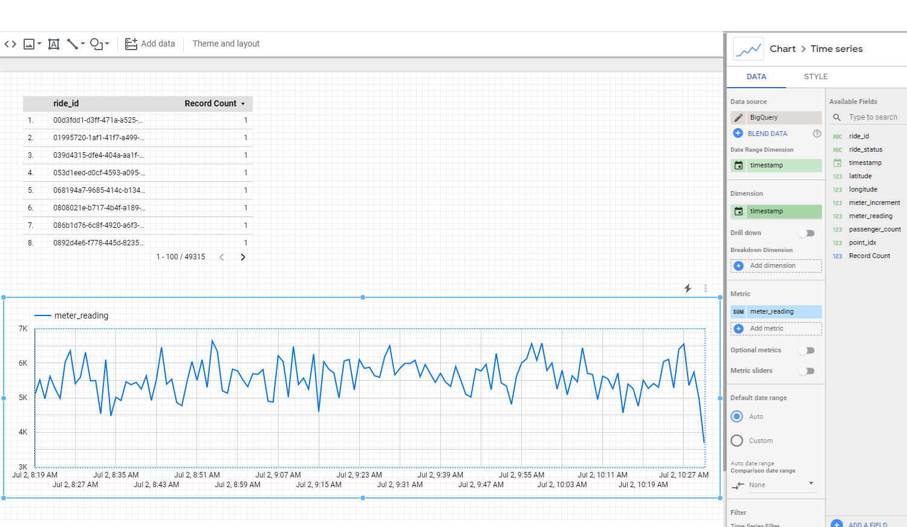Open Theme and layout
This screenshot has height=527, width=907.
coord(226,44)
